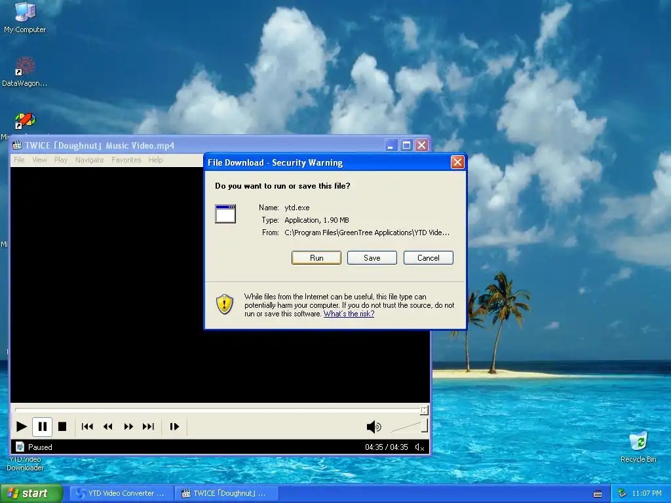Open the YTD Video Downloader desktop label
The width and height of the screenshot is (671, 503).
[26, 464]
